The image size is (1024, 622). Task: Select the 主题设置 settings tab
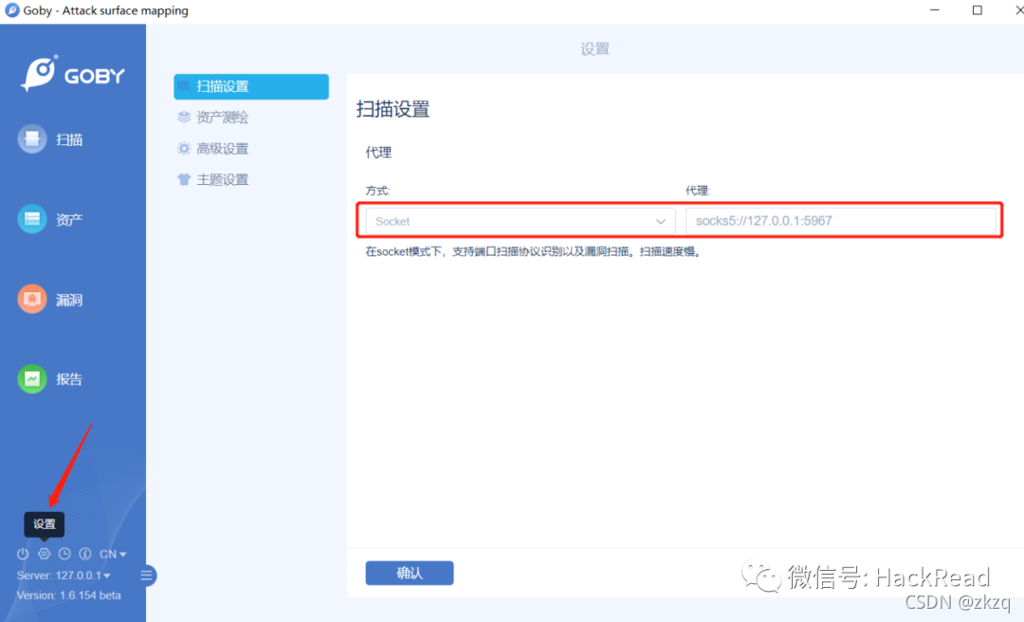[222, 179]
